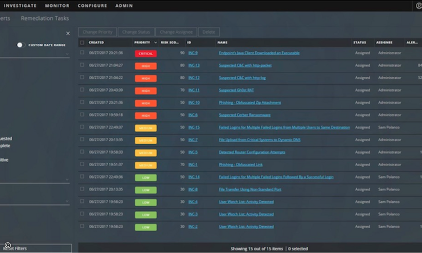The height and width of the screenshot is (253, 422).
Task: Click the MEDIUM priority badge on INC-15
Action: 146,128
